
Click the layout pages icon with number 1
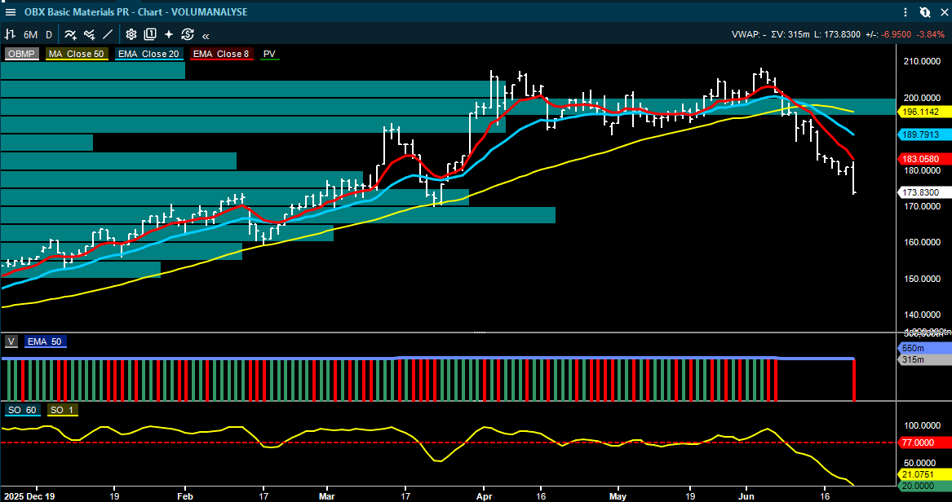click(150, 34)
